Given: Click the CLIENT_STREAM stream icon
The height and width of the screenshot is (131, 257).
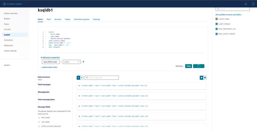Looking at the screenshot, I should tap(217, 24).
